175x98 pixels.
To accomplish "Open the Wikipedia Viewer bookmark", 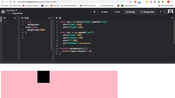I will point(107,5).
